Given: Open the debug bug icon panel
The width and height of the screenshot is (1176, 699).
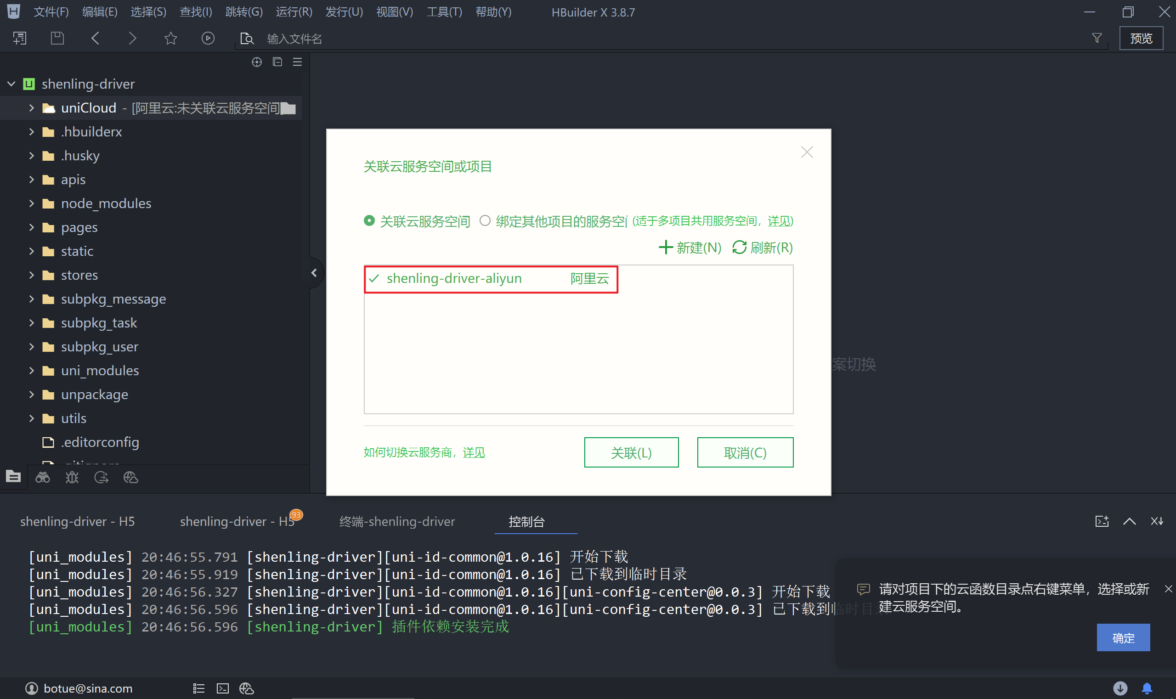Looking at the screenshot, I should [x=72, y=478].
